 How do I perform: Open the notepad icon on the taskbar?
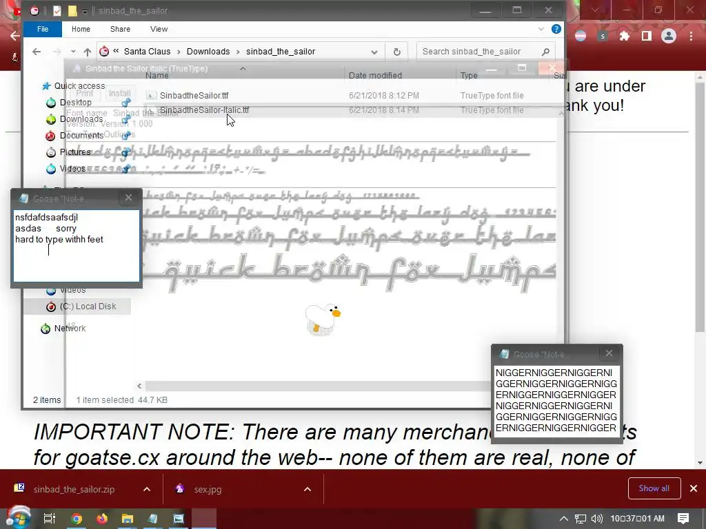click(x=153, y=519)
